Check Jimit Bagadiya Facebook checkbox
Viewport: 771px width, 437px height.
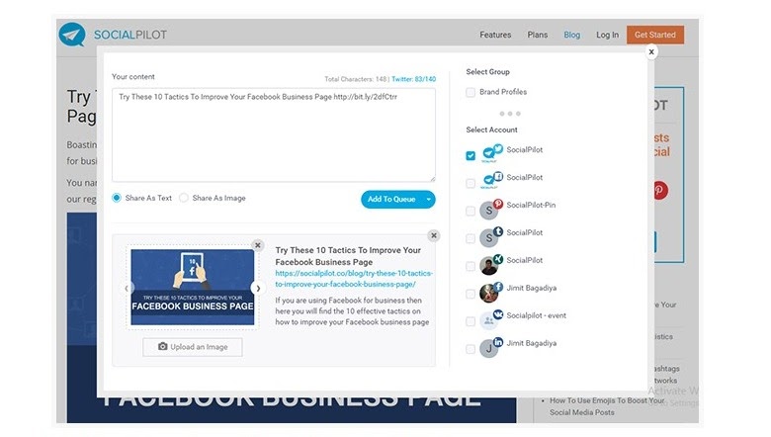coord(471,294)
